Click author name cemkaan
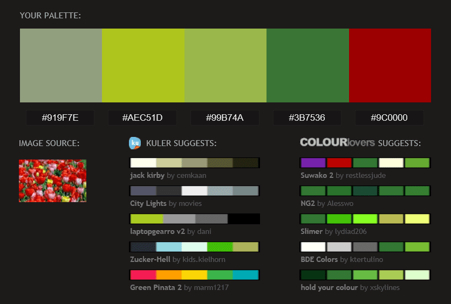Viewport: 451px width, 304px height. (x=192, y=175)
